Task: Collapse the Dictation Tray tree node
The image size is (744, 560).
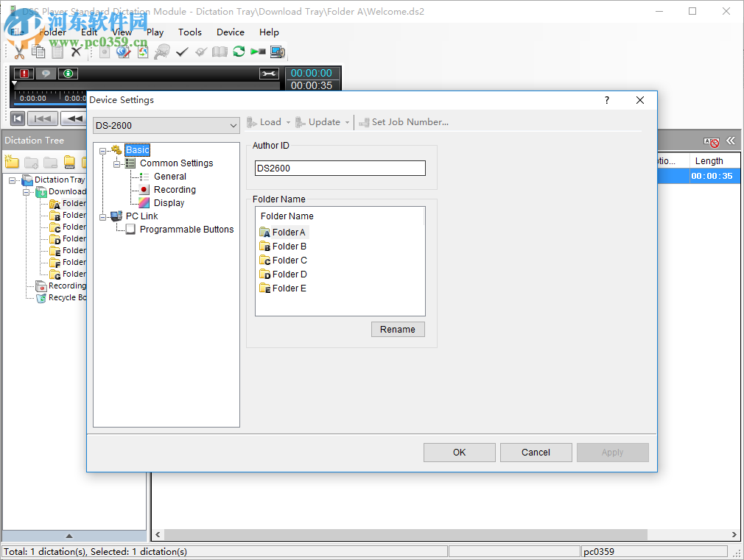Action: (x=12, y=181)
